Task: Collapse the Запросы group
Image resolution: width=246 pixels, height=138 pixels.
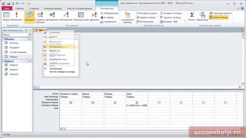Action: (29, 61)
